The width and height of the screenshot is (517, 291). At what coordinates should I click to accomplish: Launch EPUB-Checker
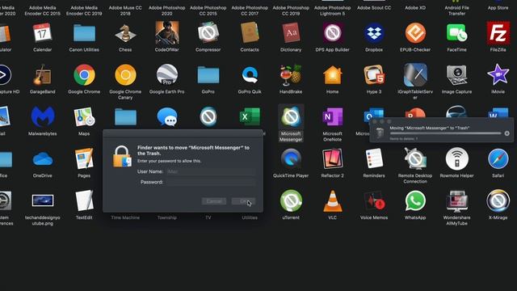415,33
